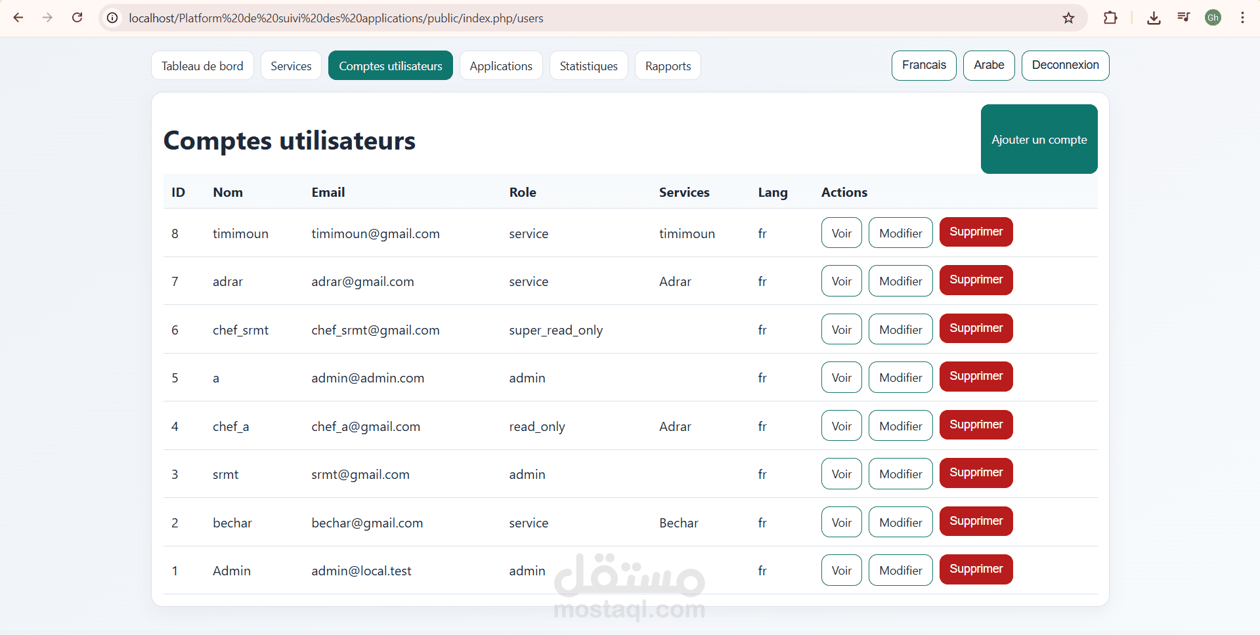
Task: Reload the current page
Action: tap(77, 18)
